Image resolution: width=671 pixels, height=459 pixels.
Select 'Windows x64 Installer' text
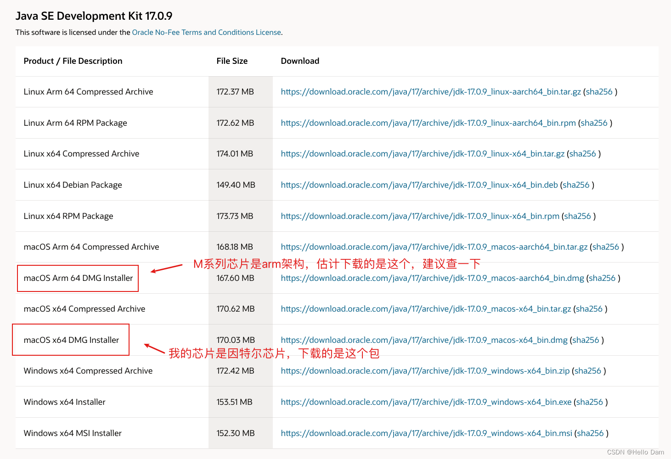coord(64,402)
